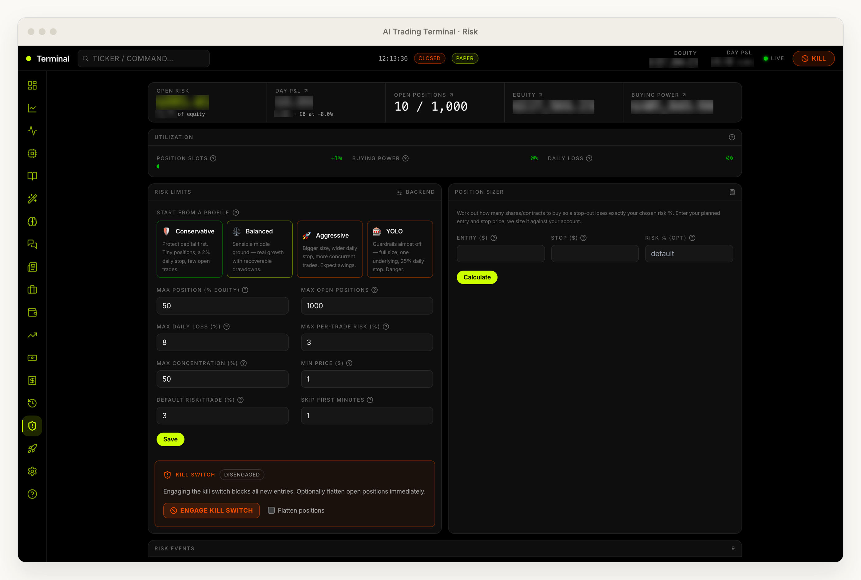Open the help question-mark icon in sidebar

coord(32,494)
